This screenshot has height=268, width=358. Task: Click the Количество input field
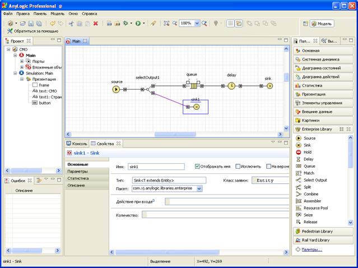click(215, 215)
